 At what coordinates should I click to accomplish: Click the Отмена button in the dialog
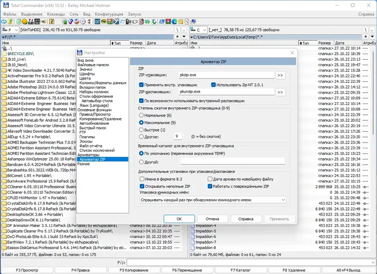click(213, 219)
